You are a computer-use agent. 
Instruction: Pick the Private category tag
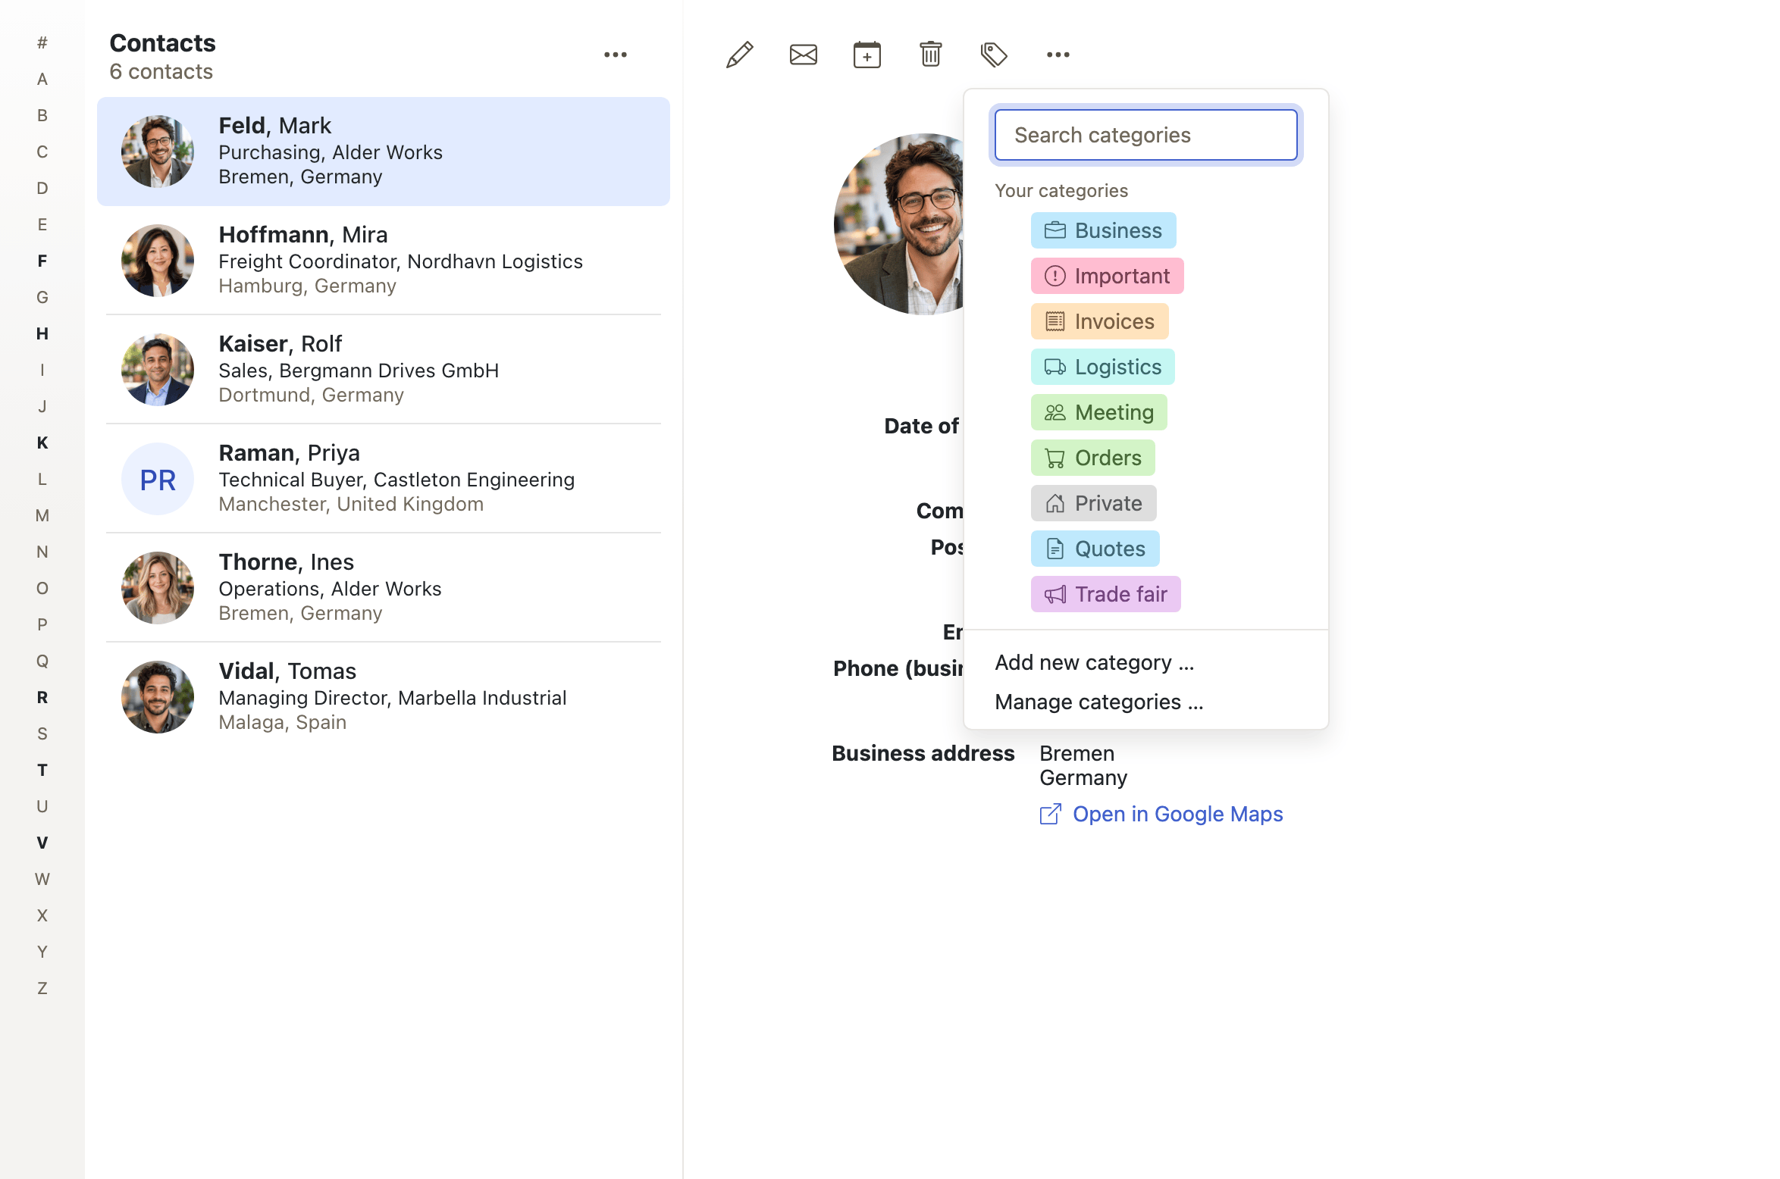[1093, 503]
